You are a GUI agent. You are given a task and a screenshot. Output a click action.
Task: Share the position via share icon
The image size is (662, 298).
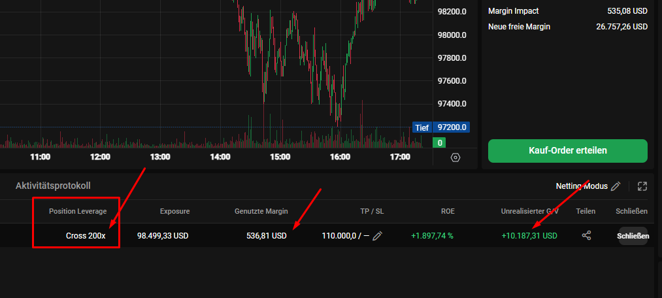pos(586,235)
